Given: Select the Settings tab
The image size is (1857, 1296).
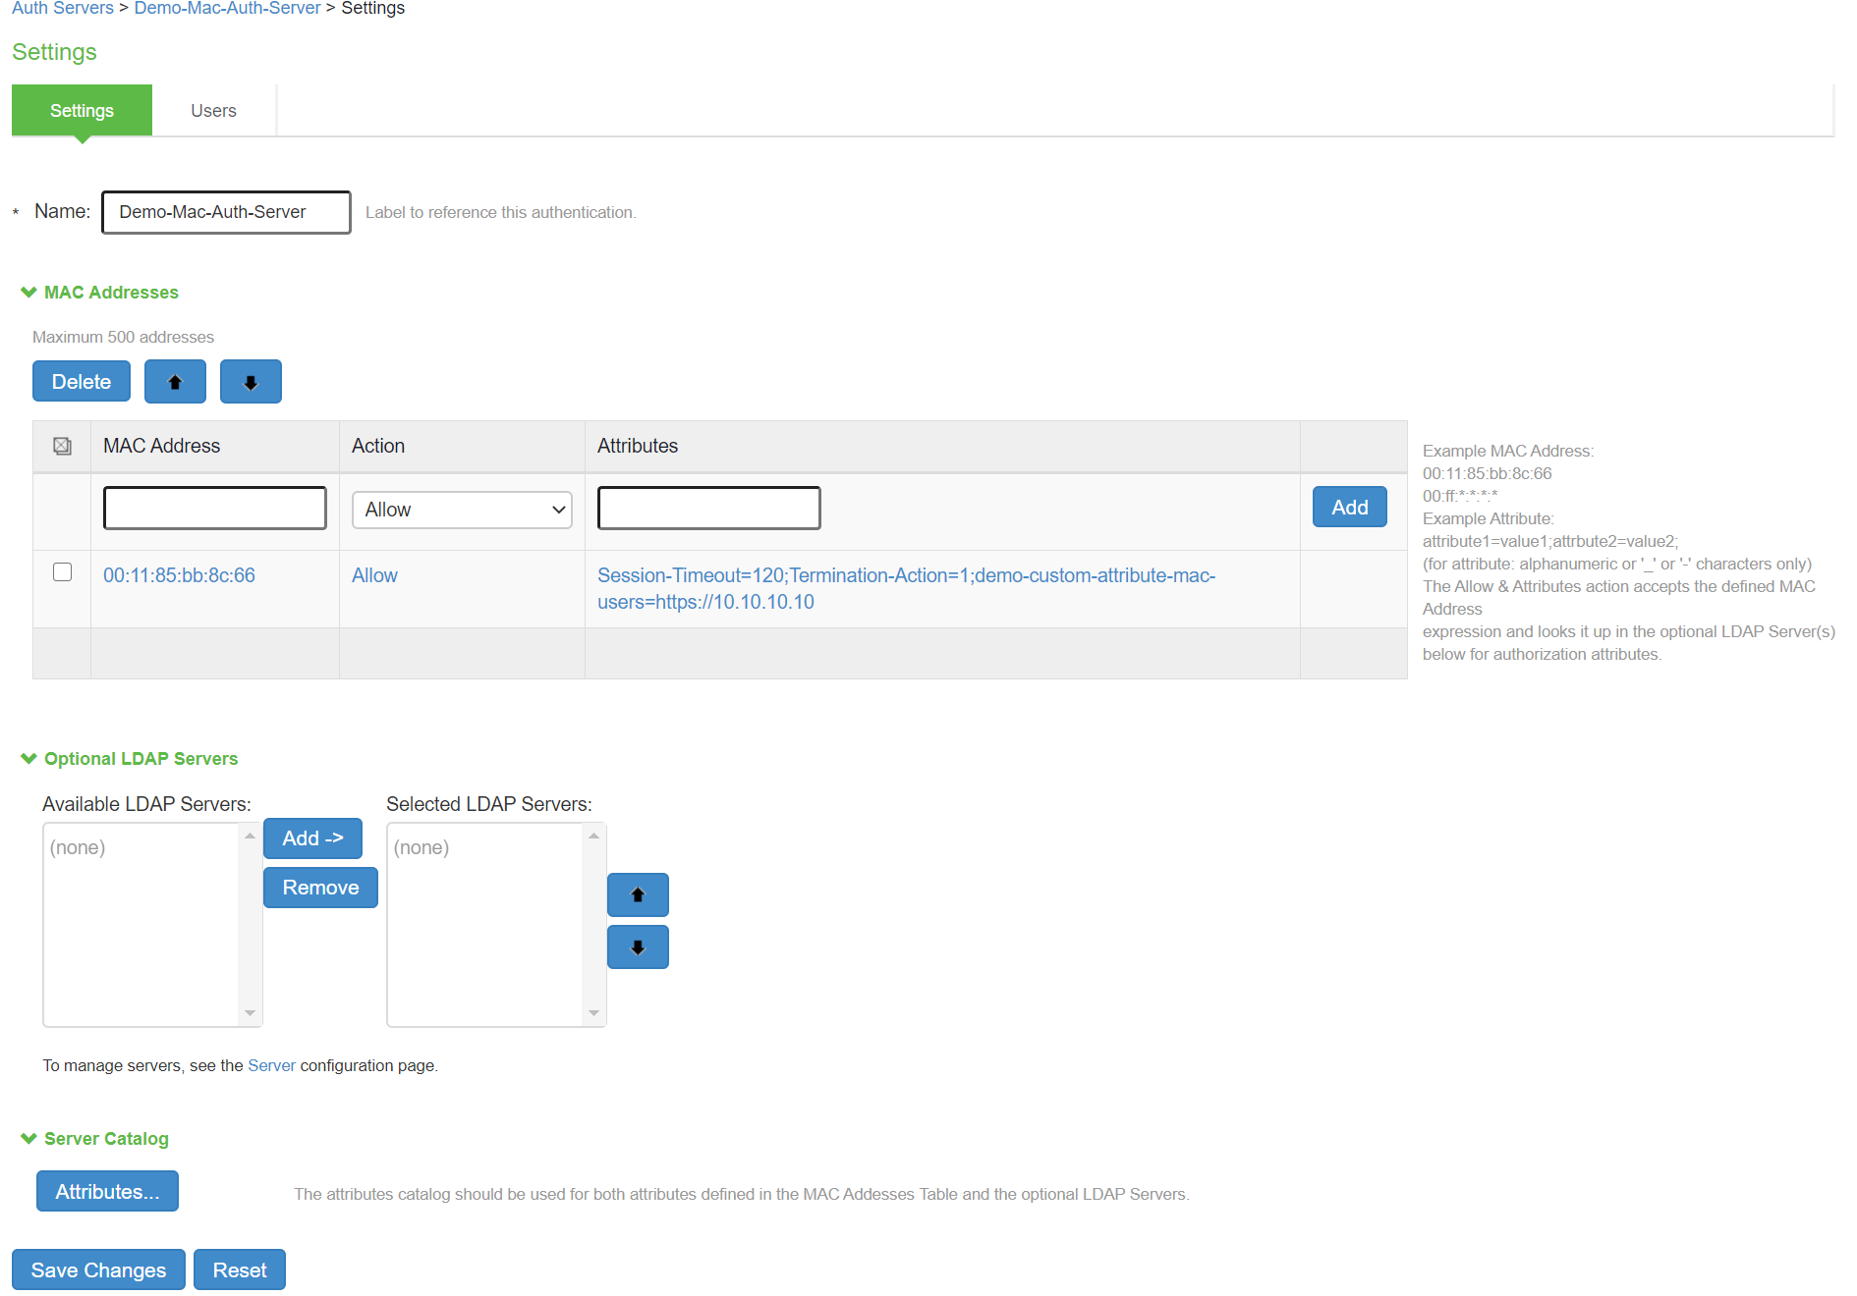Looking at the screenshot, I should click(81, 110).
